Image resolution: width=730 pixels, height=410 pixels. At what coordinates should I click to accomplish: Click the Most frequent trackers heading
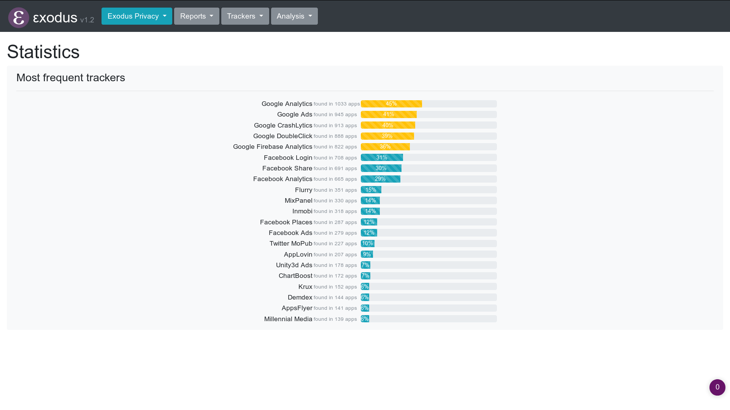click(x=71, y=77)
